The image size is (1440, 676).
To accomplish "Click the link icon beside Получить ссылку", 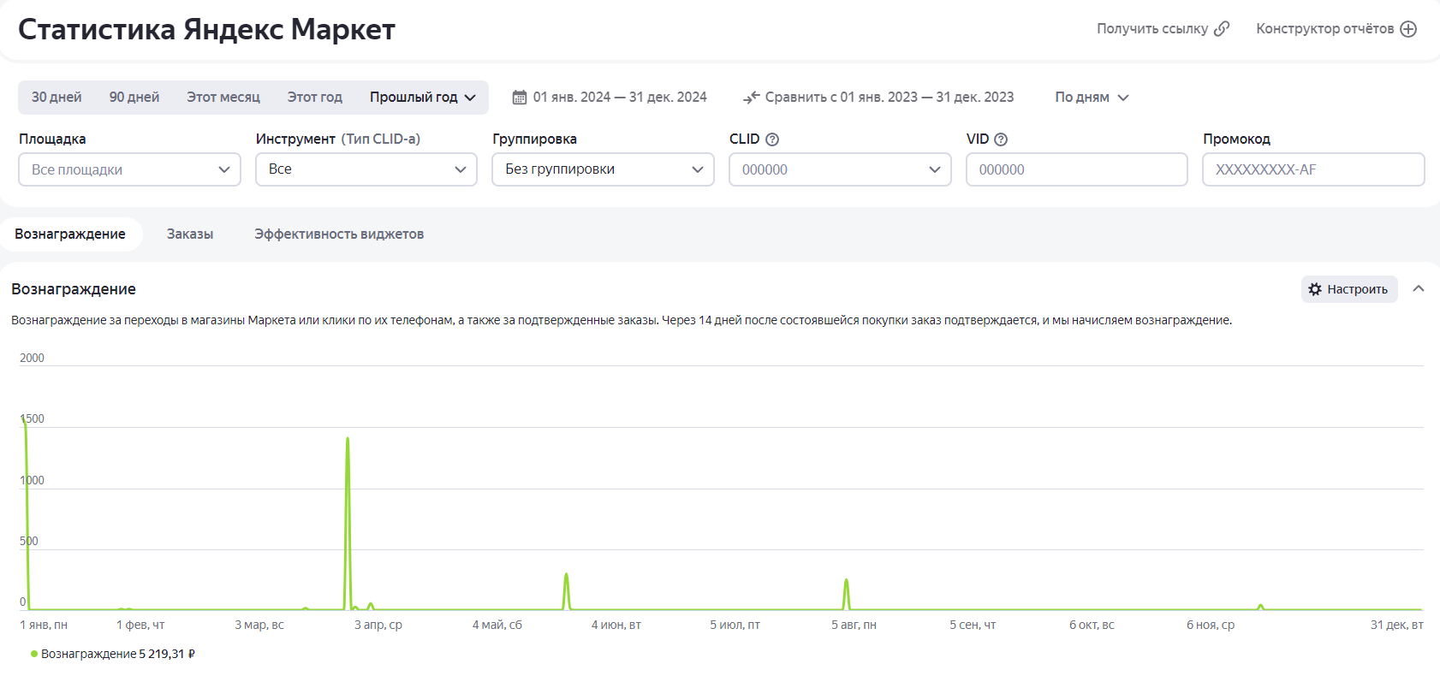I will click(x=1222, y=29).
